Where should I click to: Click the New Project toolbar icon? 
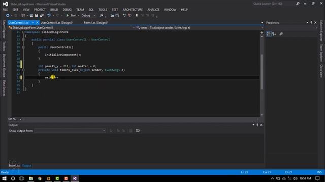[23, 16]
